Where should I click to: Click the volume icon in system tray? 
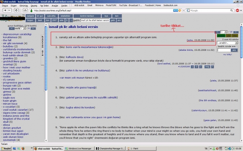point(233,149)
